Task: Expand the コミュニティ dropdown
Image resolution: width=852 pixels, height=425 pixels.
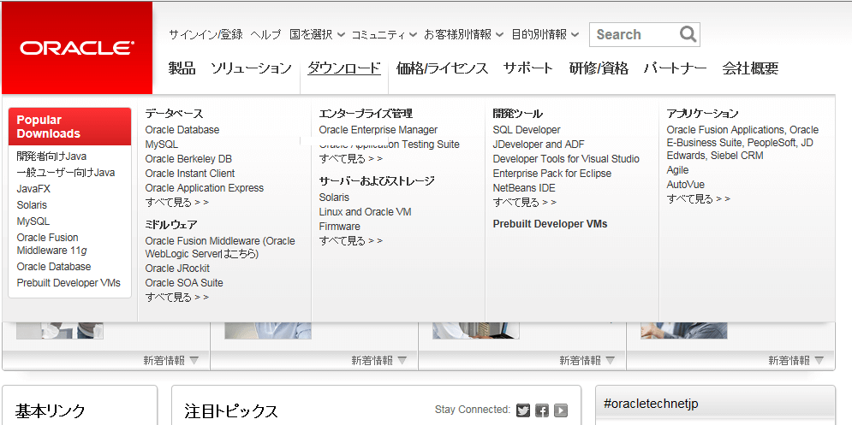Action: pos(384,35)
